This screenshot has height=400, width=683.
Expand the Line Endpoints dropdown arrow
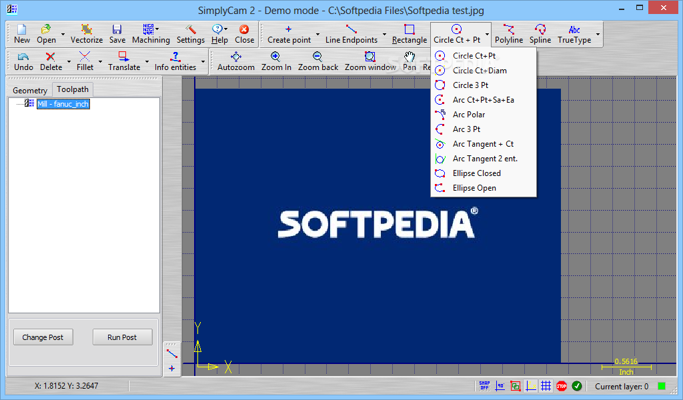click(384, 35)
